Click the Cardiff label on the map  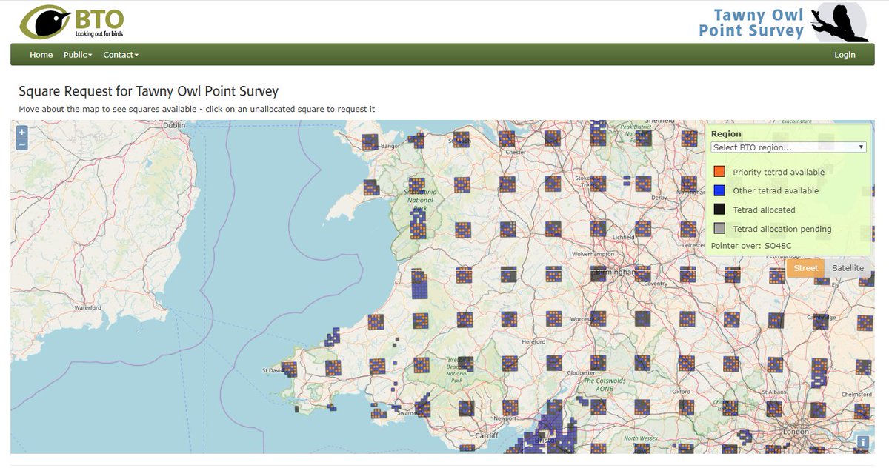pyautogui.click(x=487, y=435)
